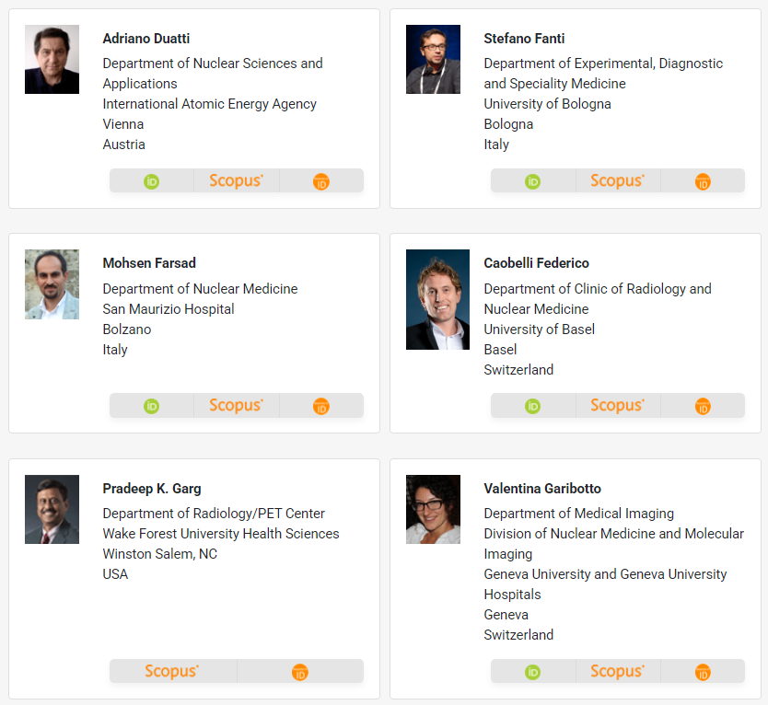View Mohsen Farsad's Scopus profile
This screenshot has width=768, height=705.
(x=237, y=405)
